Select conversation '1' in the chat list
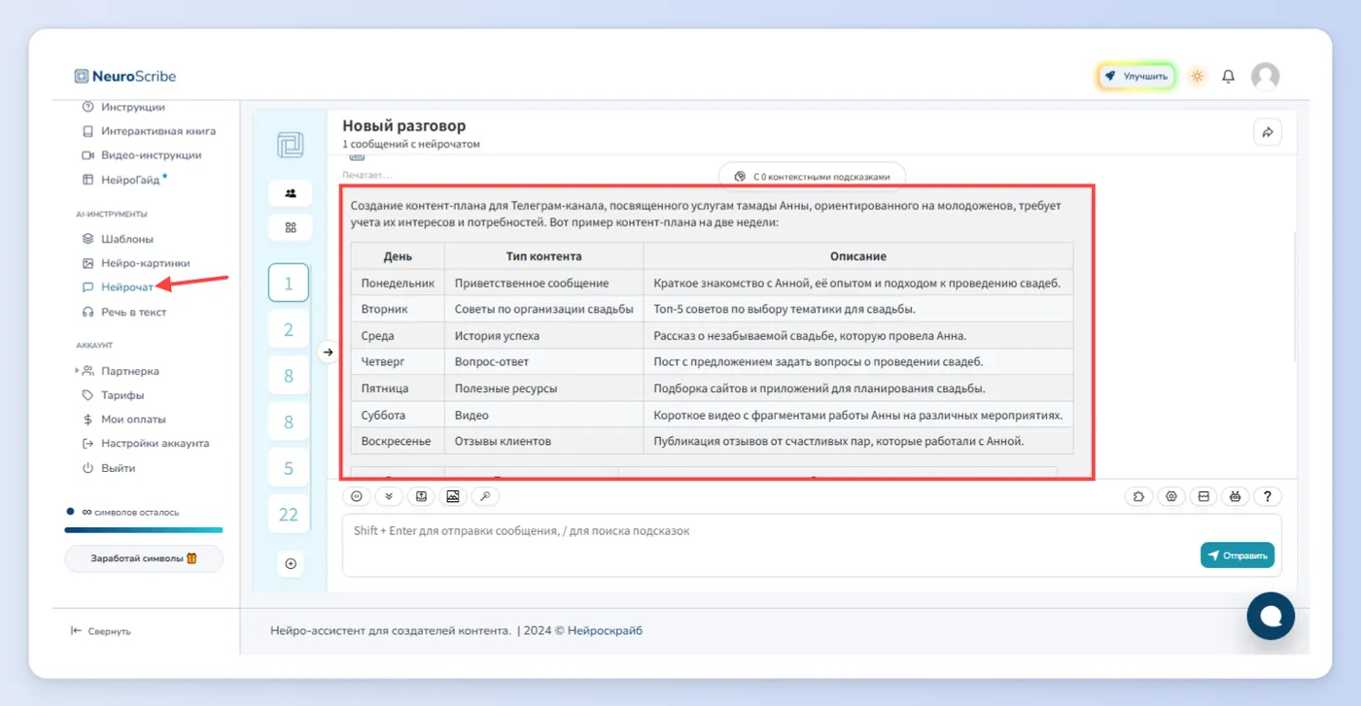This screenshot has width=1361, height=706. coord(289,284)
